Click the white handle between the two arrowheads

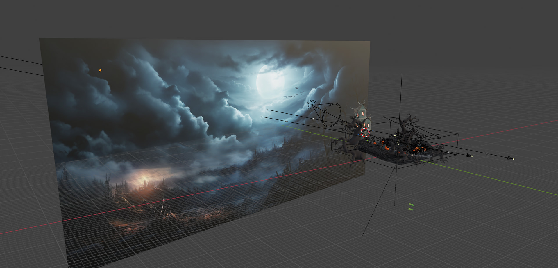[x=487, y=153]
